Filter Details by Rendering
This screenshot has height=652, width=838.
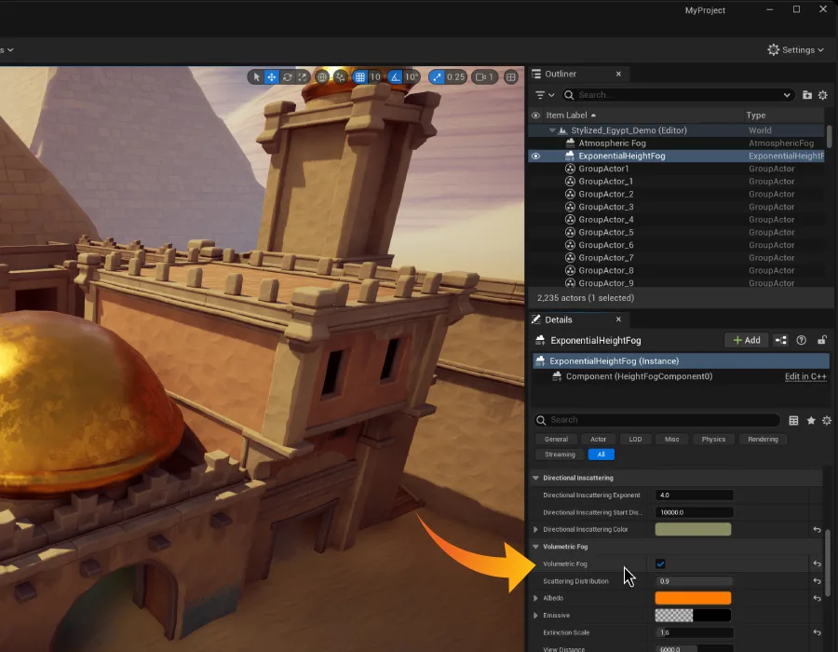(x=763, y=440)
